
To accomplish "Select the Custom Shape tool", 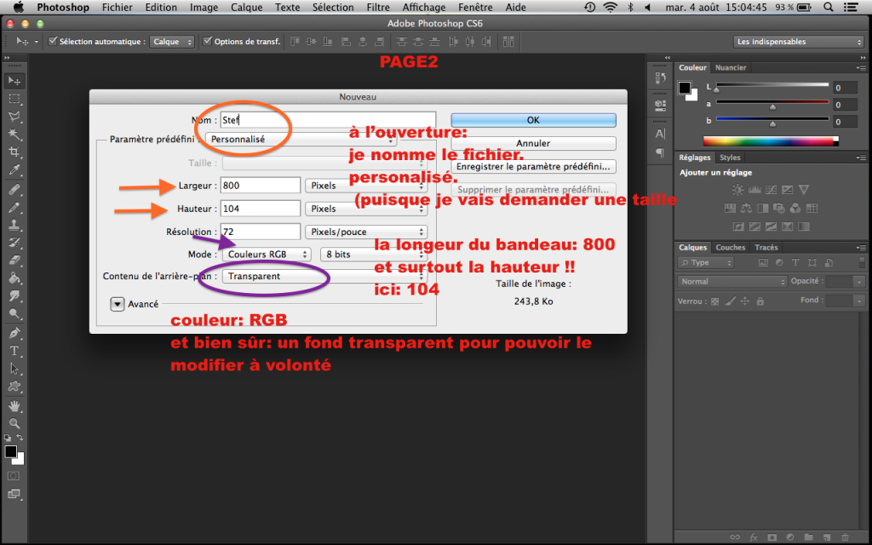I will click(x=14, y=387).
